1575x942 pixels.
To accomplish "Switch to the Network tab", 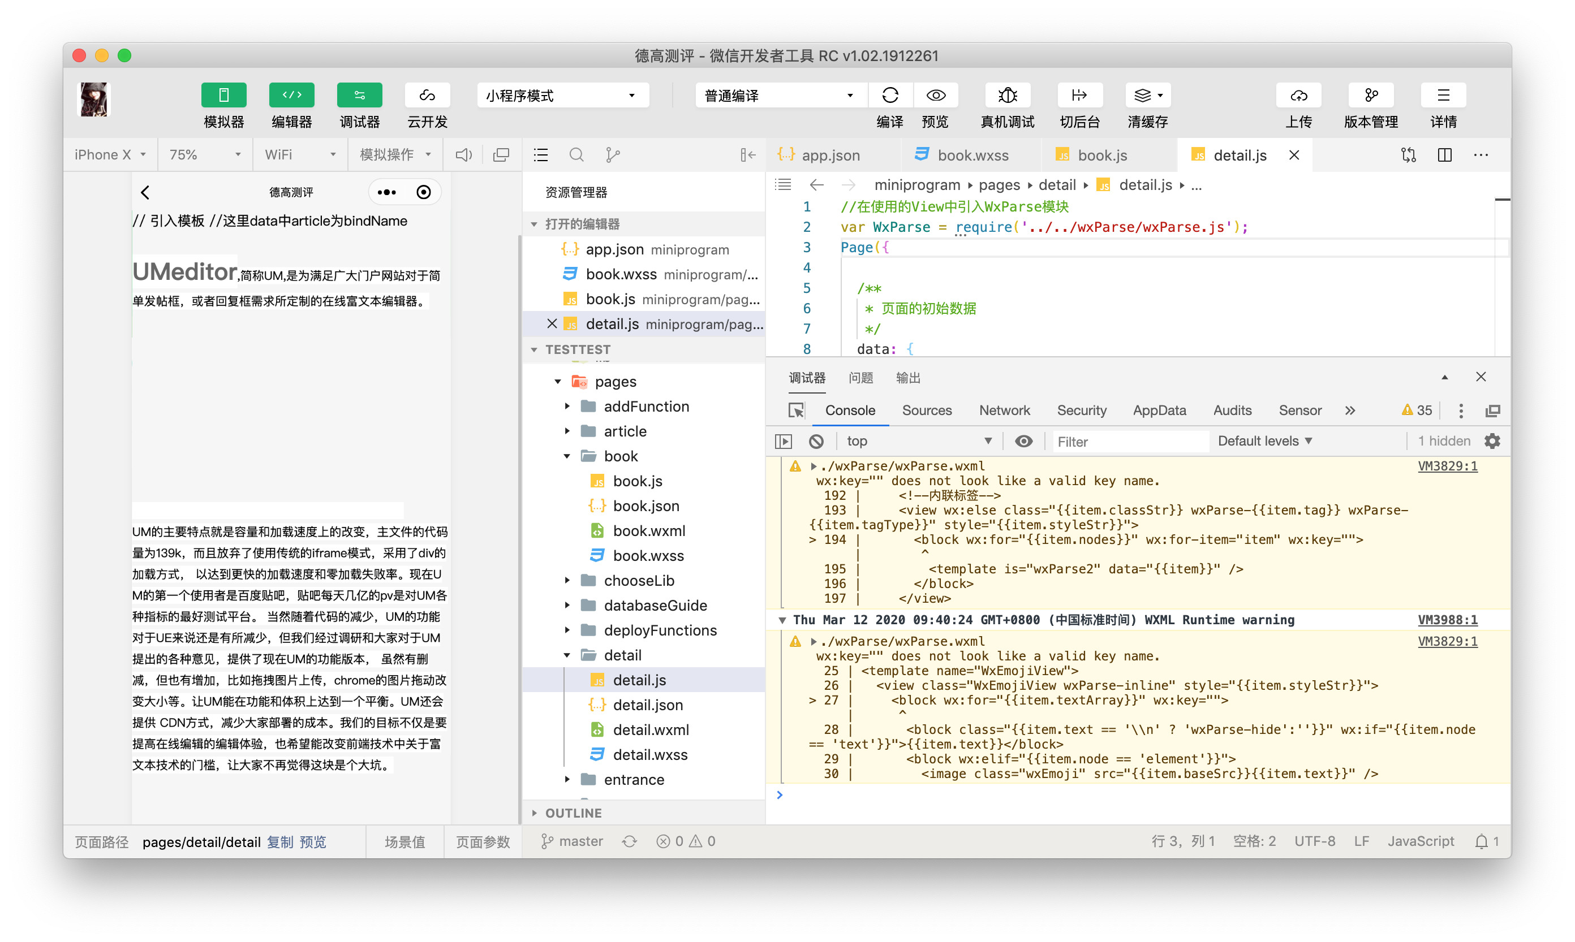I will point(1004,410).
